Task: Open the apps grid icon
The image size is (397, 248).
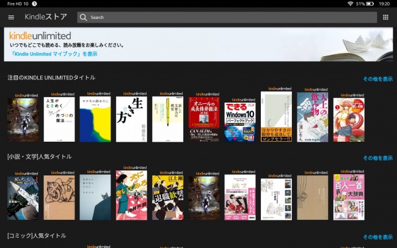Action: (x=385, y=17)
